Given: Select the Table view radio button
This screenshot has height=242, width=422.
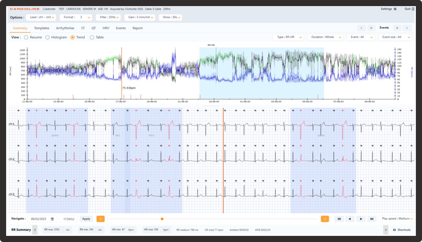Looking at the screenshot, I should (x=92, y=37).
